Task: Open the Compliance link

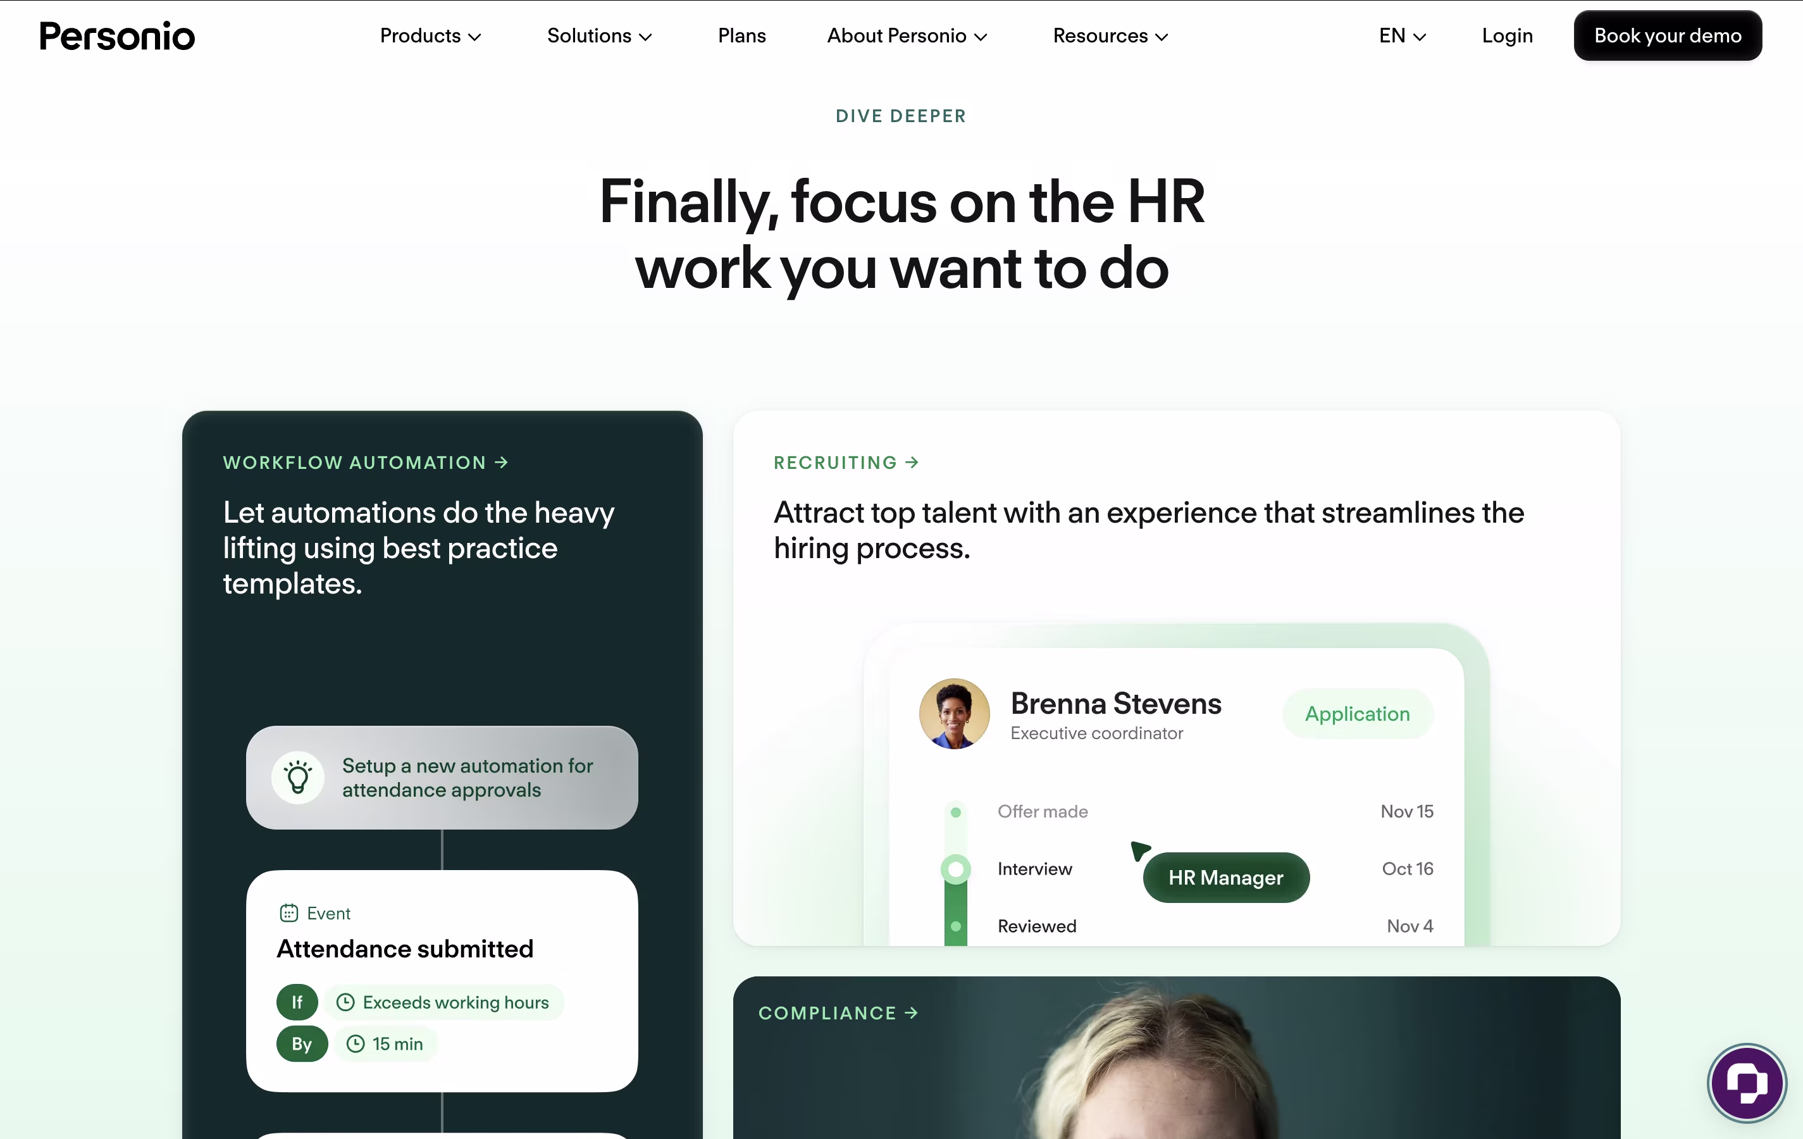Action: tap(839, 1013)
